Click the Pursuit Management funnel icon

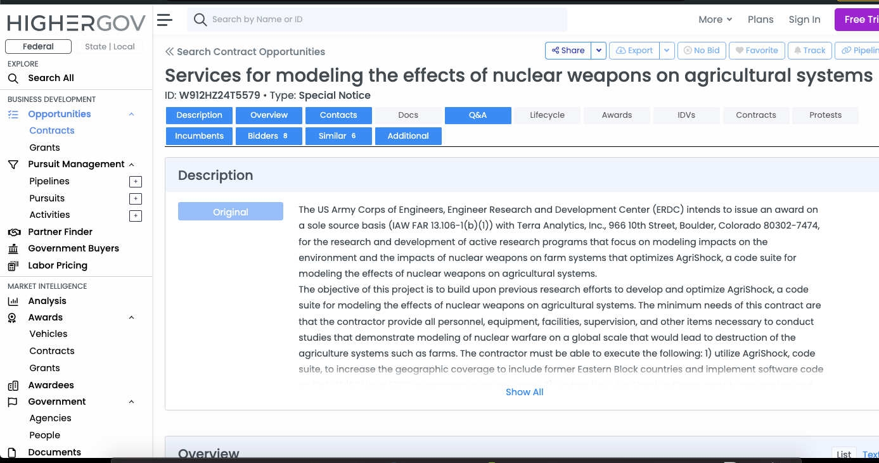click(13, 165)
